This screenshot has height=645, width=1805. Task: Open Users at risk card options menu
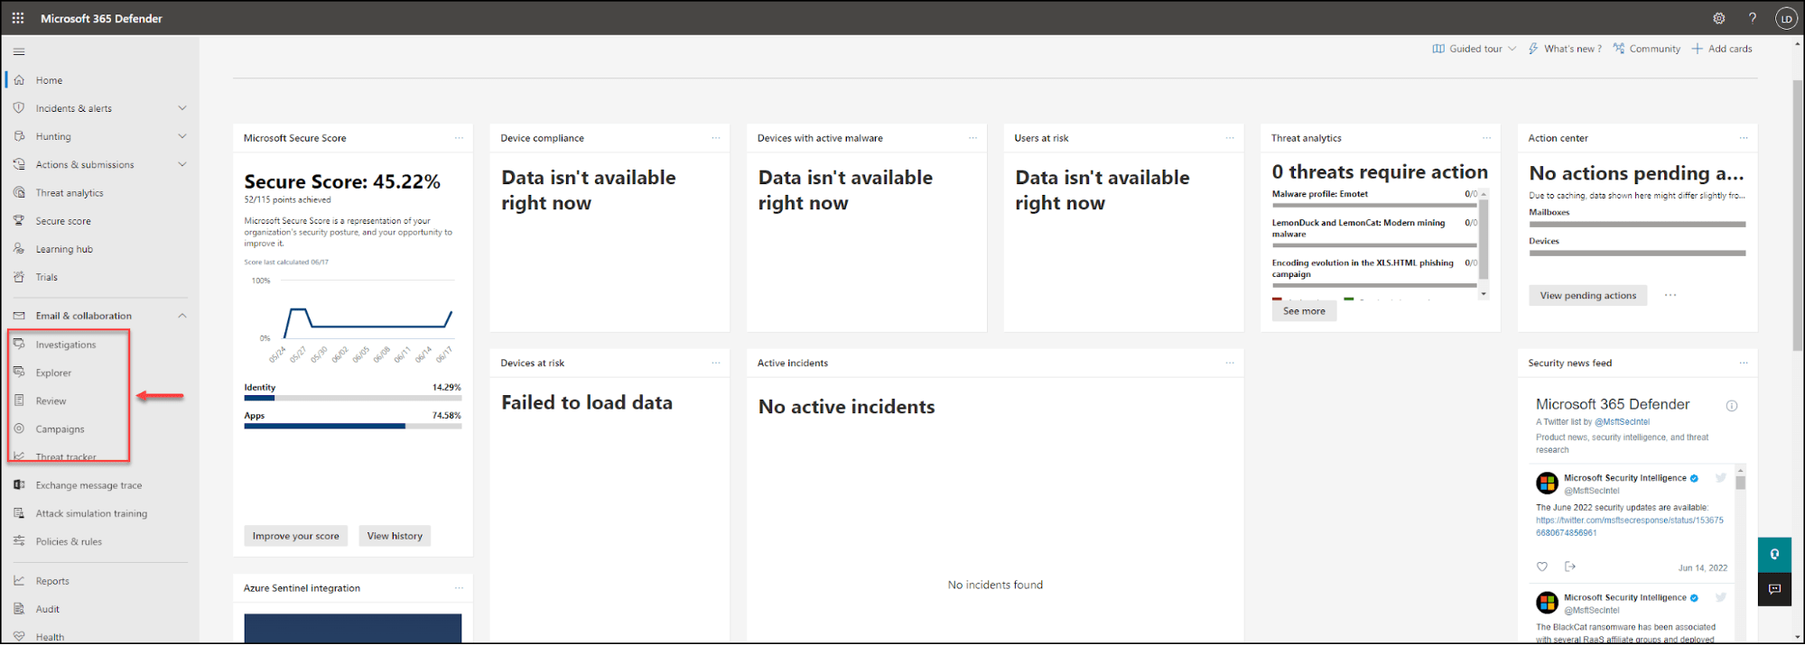(1230, 138)
